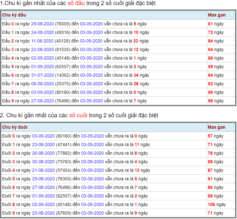Open date 23-08-2020 in the Đuôi 1 row
The height and width of the screenshot is (219, 237).
[43, 145]
